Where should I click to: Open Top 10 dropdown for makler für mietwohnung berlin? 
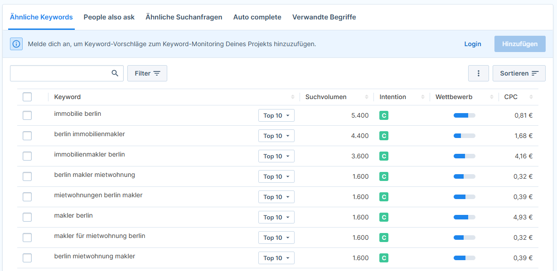point(276,238)
